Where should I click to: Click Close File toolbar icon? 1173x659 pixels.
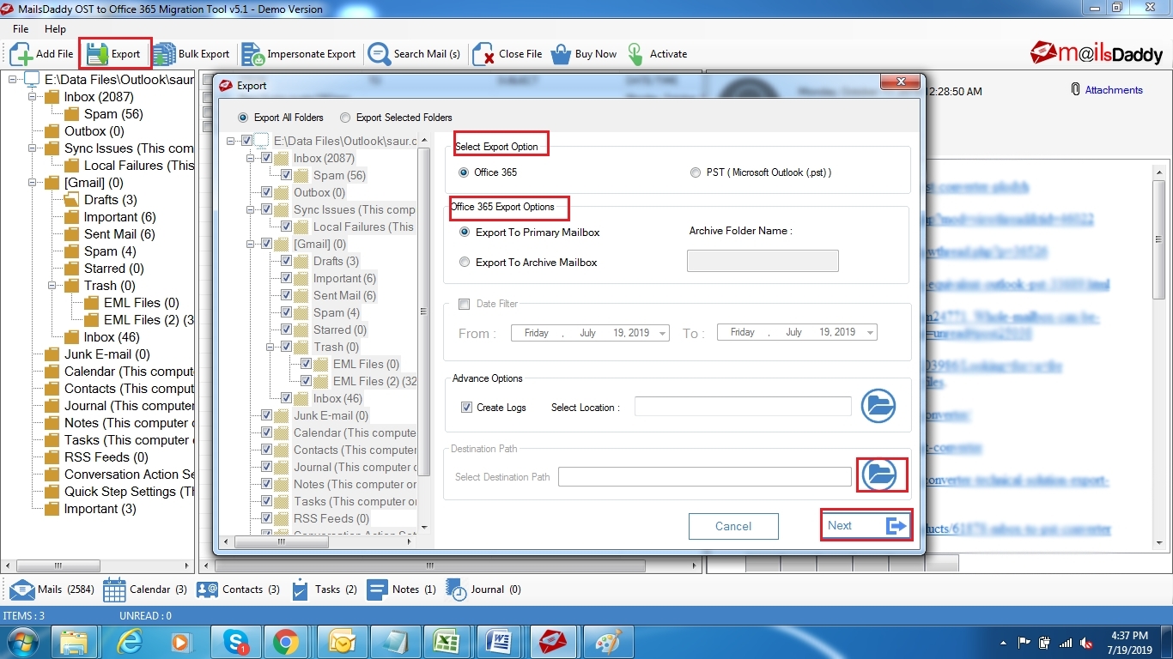coord(507,54)
